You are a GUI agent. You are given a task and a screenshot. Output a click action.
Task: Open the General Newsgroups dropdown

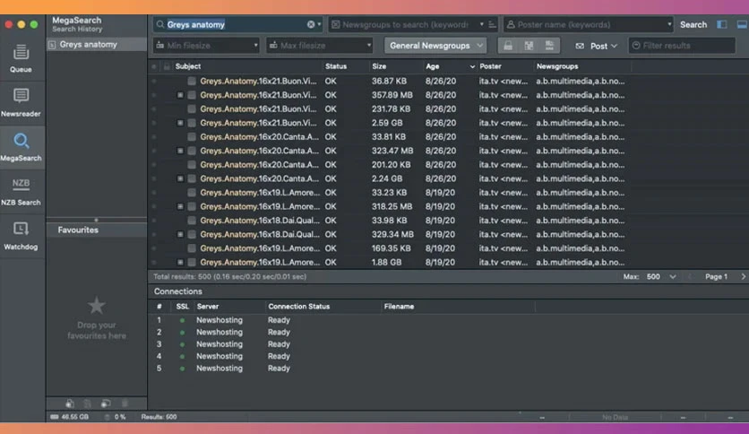[x=435, y=46]
